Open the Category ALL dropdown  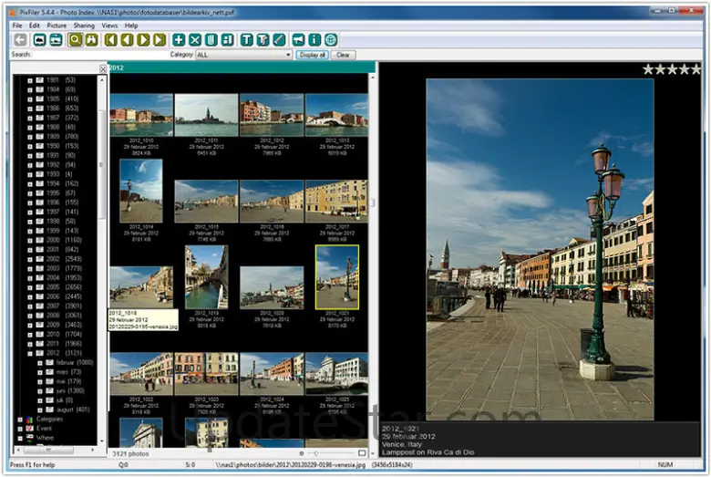[243, 55]
